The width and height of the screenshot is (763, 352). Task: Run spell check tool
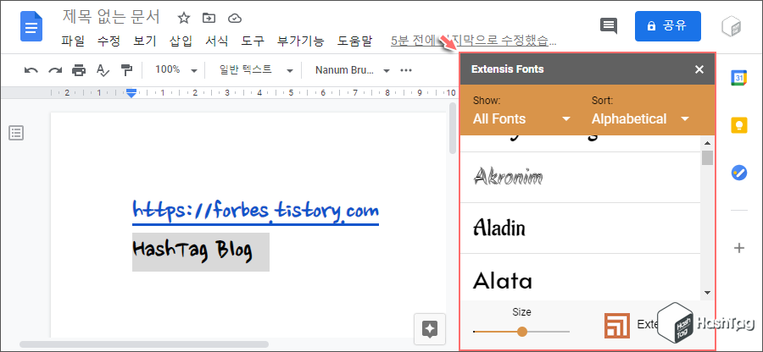(103, 70)
